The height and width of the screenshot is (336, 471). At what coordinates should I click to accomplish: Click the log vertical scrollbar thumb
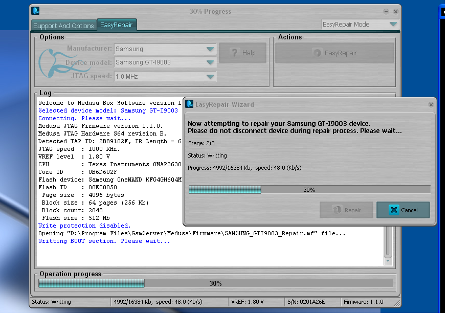pos(388,241)
